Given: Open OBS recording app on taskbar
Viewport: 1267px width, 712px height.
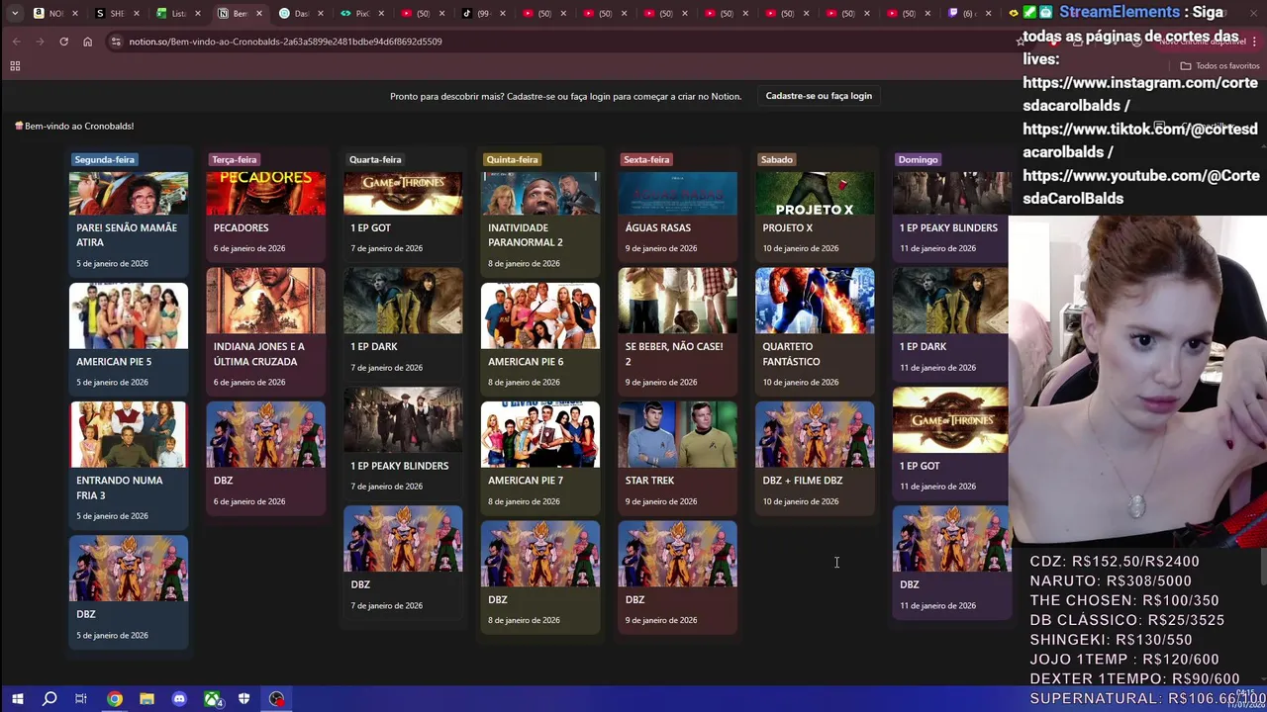Looking at the screenshot, I should [276, 699].
